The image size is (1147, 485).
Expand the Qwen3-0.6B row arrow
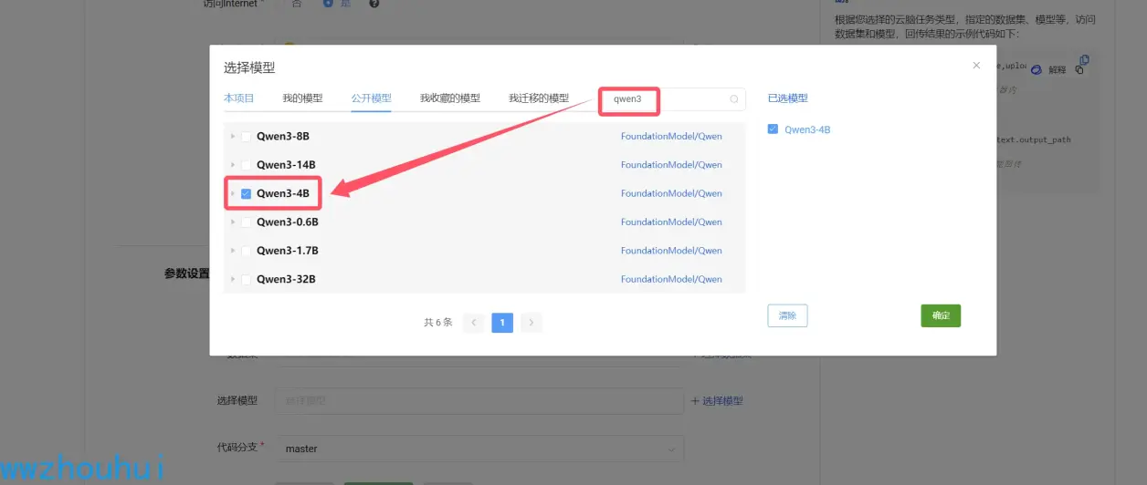(x=233, y=222)
